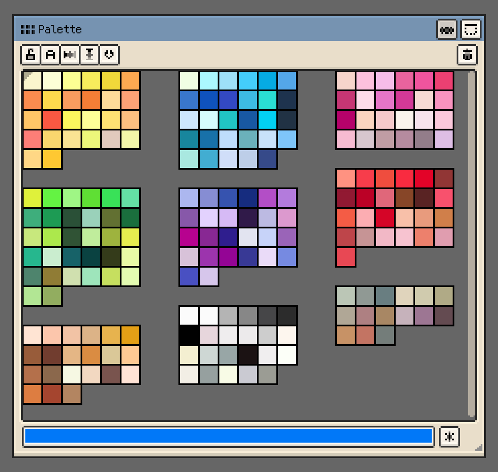The image size is (498, 472).
Task: Pick the first cream swatch in yellow group
Action: coord(32,81)
